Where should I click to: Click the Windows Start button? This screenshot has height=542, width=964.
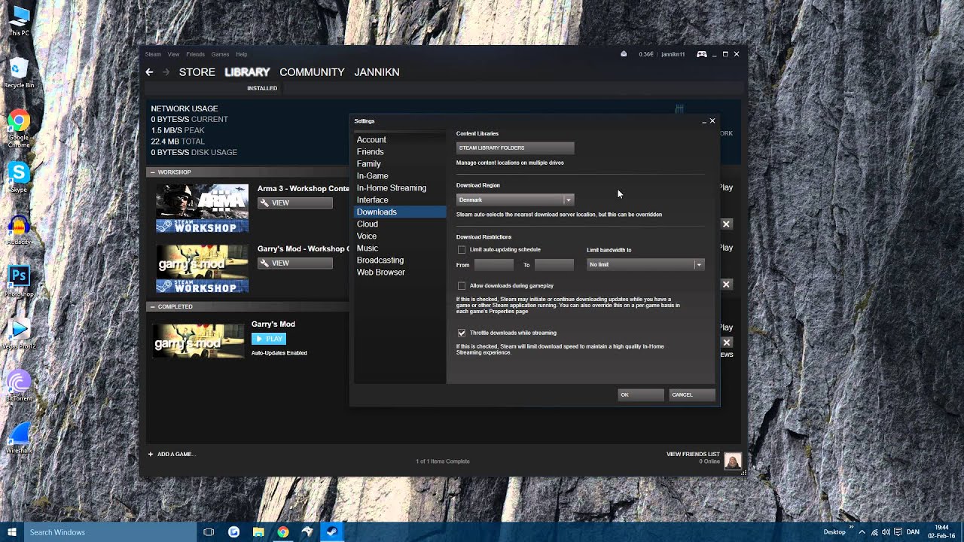(12, 532)
